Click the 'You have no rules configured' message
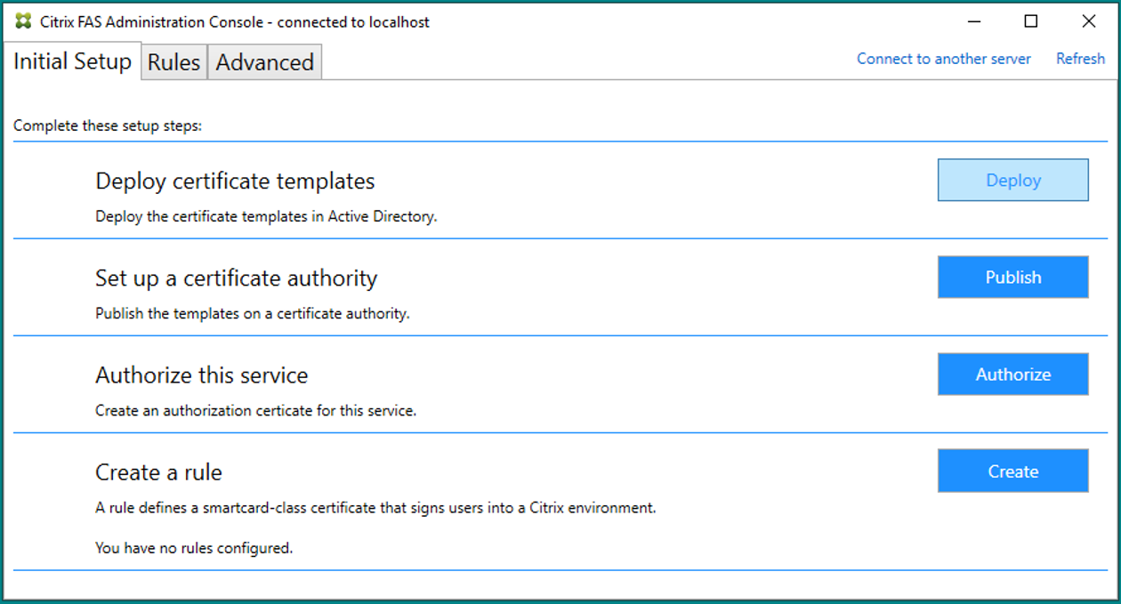Viewport: 1121px width, 604px height. click(194, 548)
